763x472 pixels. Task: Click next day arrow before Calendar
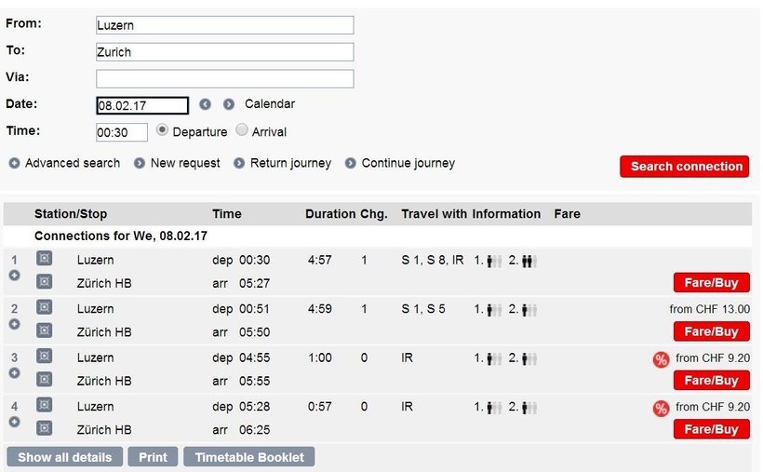pos(229,105)
